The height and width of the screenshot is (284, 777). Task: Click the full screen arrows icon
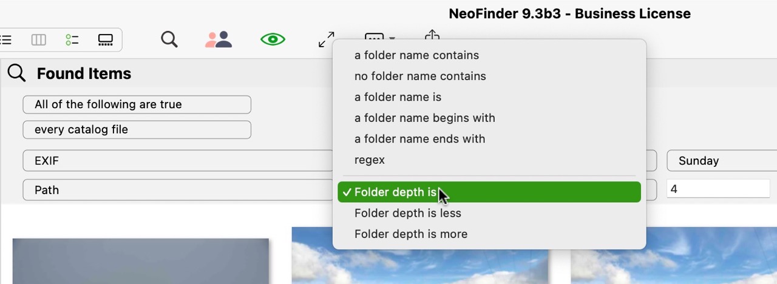pos(326,40)
